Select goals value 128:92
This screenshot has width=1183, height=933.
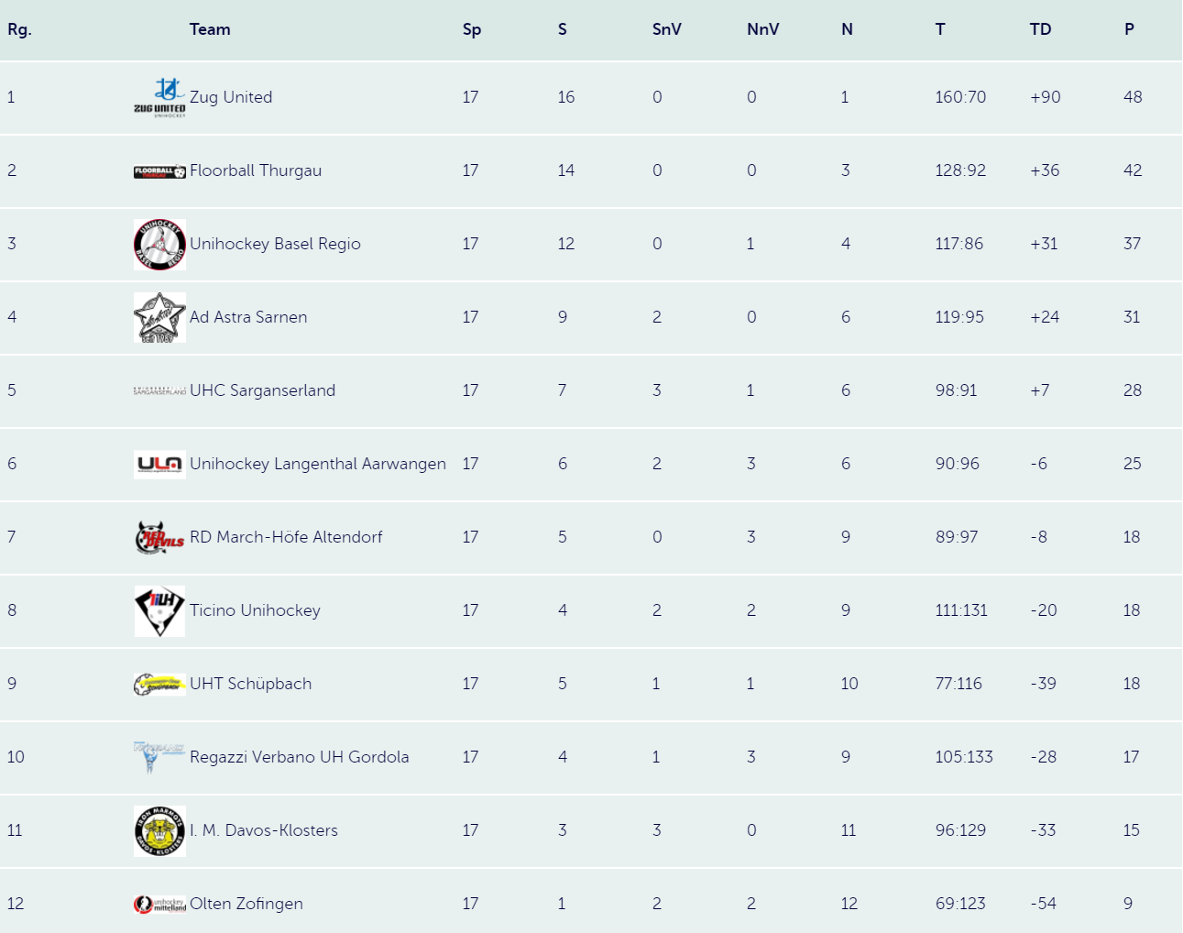coord(960,170)
